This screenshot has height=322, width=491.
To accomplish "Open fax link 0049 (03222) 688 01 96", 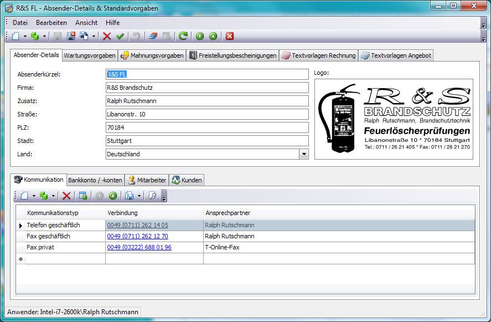I will [139, 247].
